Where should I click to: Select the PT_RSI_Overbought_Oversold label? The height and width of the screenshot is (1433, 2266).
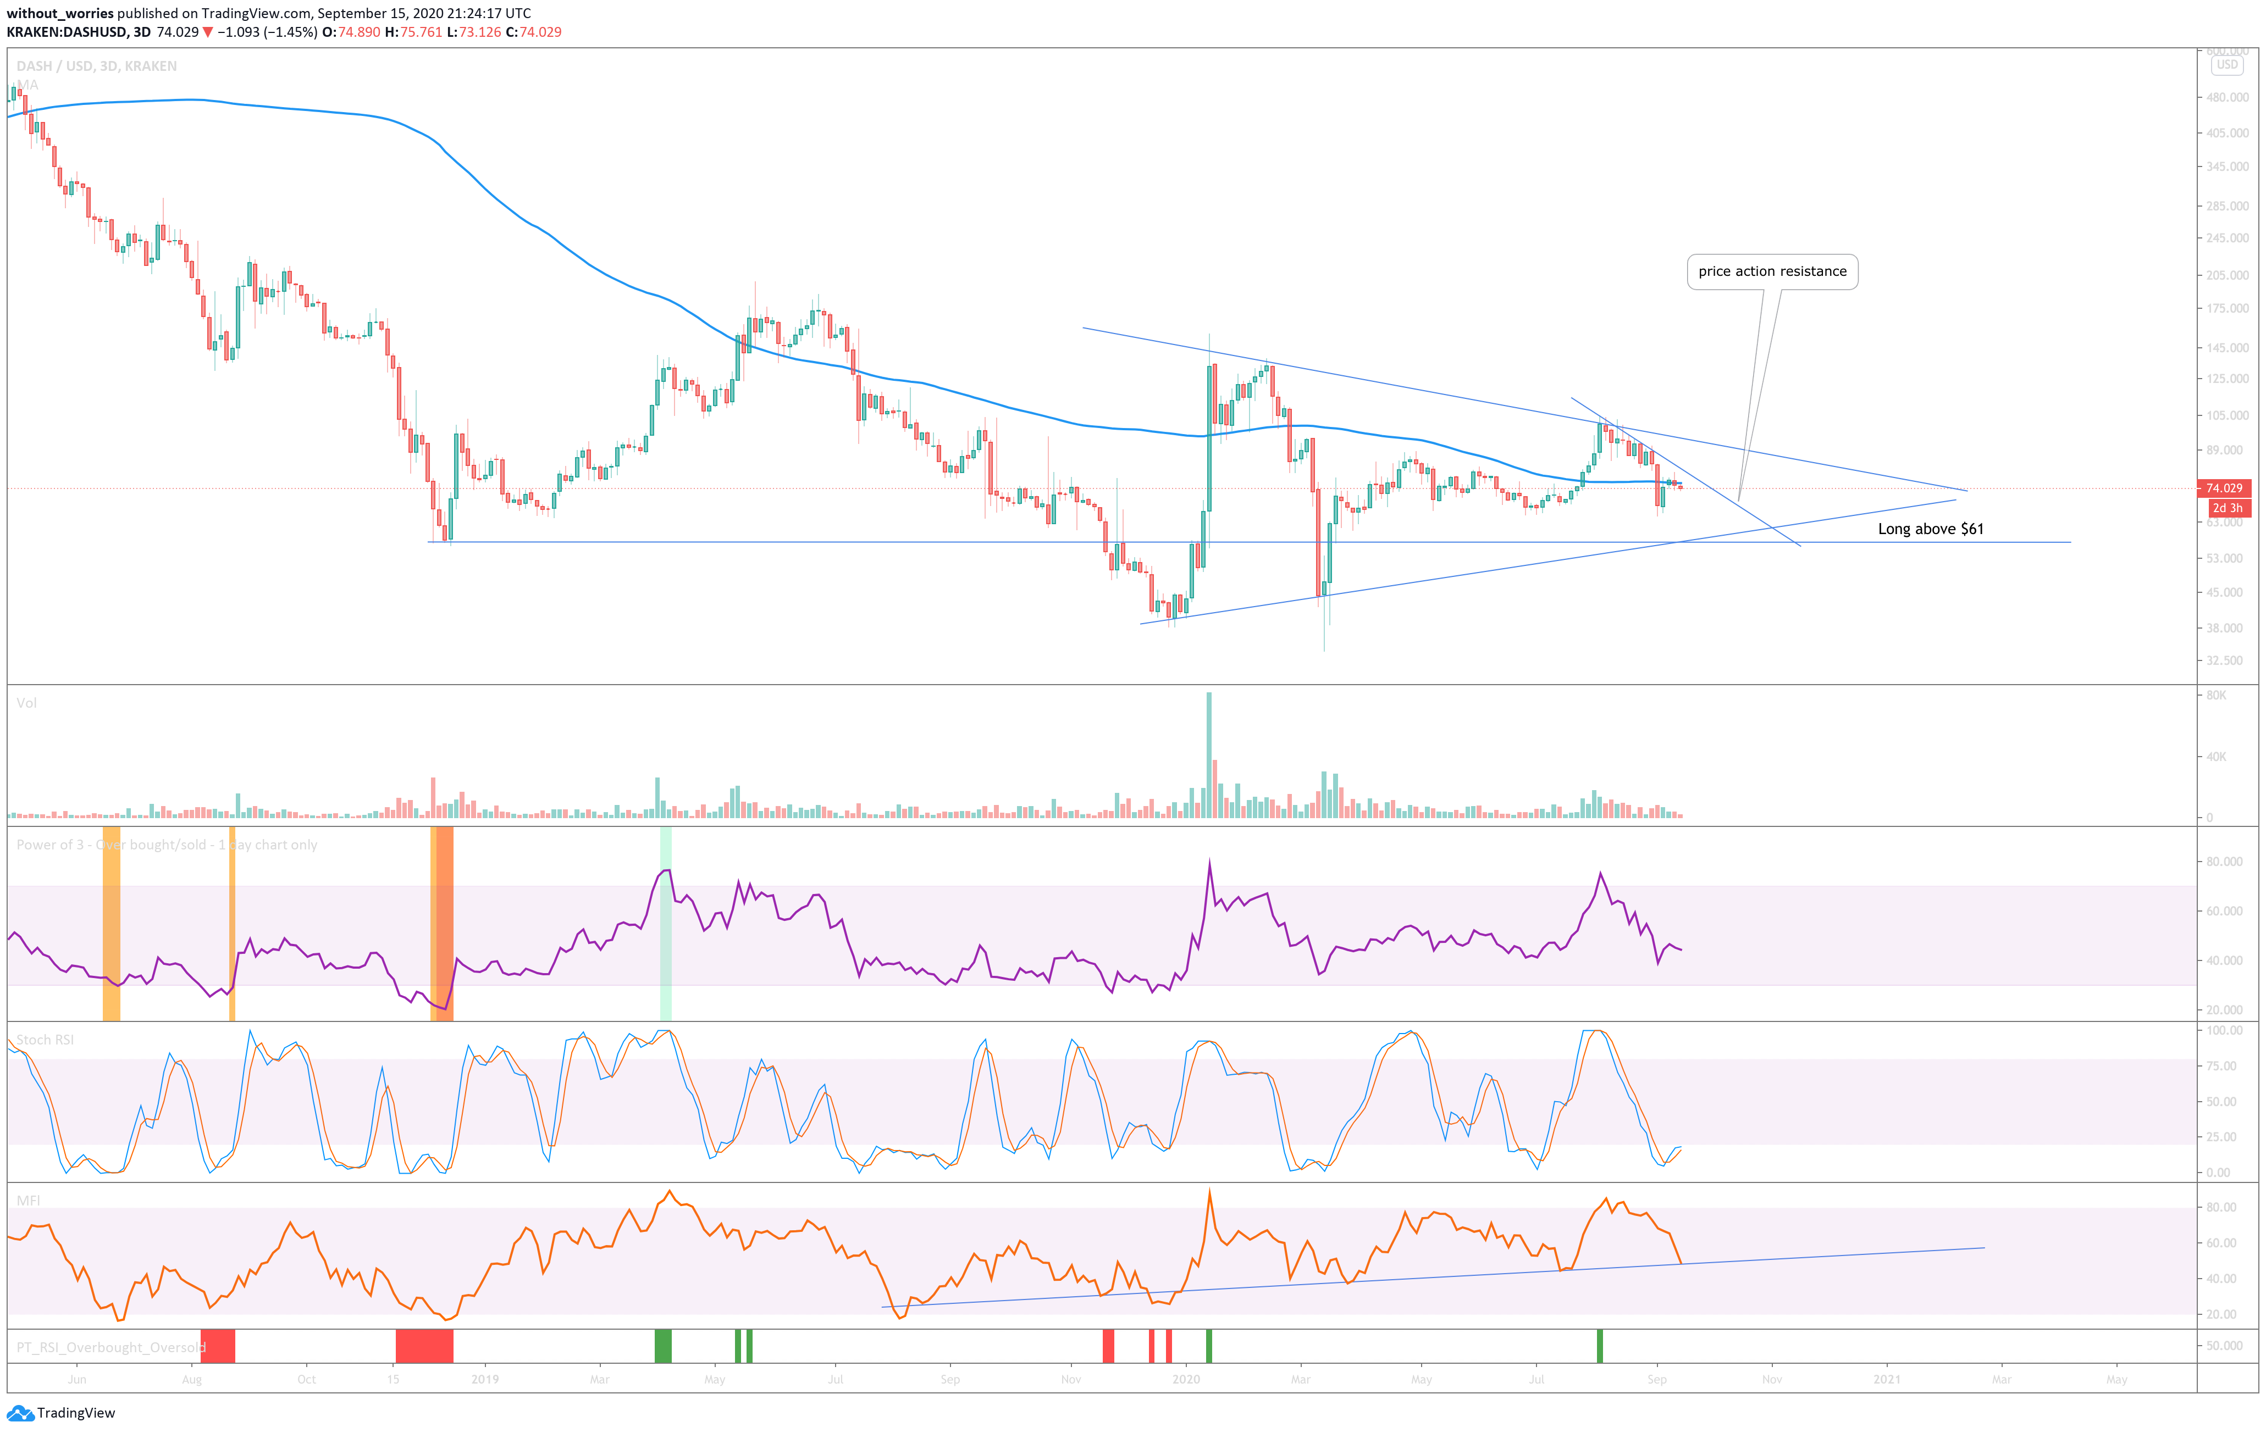pyautogui.click(x=111, y=1347)
